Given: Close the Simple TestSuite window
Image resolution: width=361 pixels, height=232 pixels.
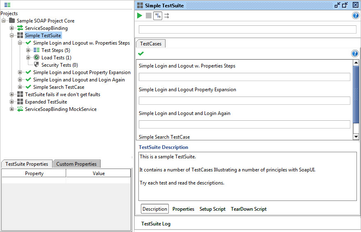Looking at the screenshot, I should (356, 5).
